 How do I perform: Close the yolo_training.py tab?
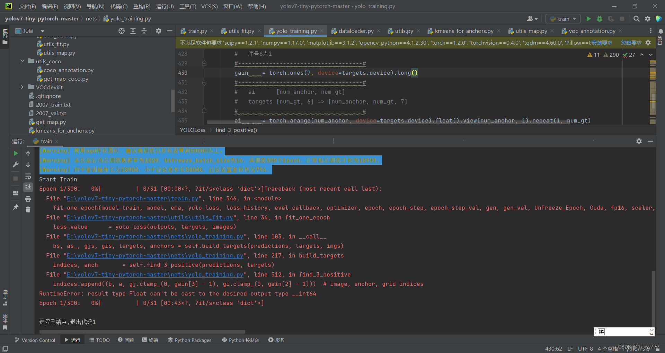tap(322, 31)
